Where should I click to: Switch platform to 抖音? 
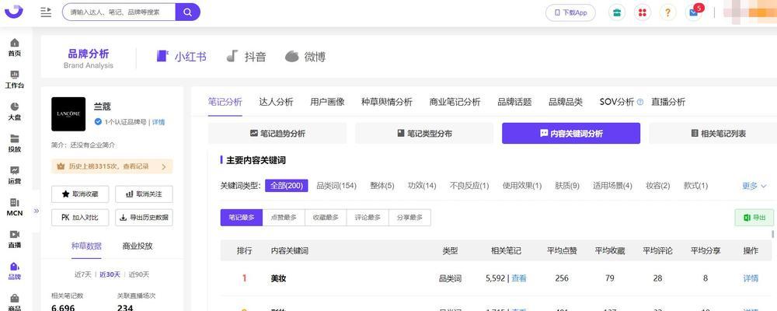coord(246,57)
